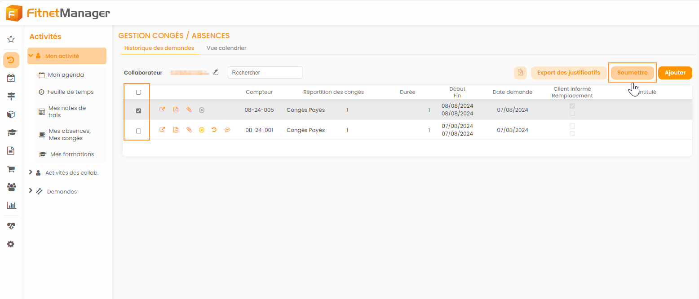Expand the Demandes section

point(31,191)
